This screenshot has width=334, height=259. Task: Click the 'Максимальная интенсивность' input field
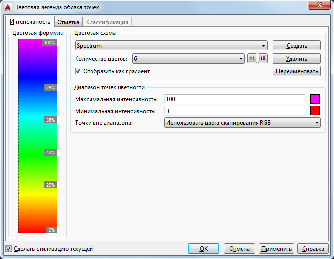(x=235, y=99)
